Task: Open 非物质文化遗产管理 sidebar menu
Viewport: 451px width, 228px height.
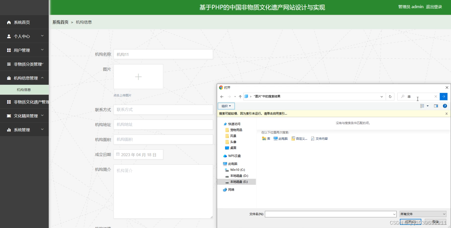Action: (x=24, y=102)
